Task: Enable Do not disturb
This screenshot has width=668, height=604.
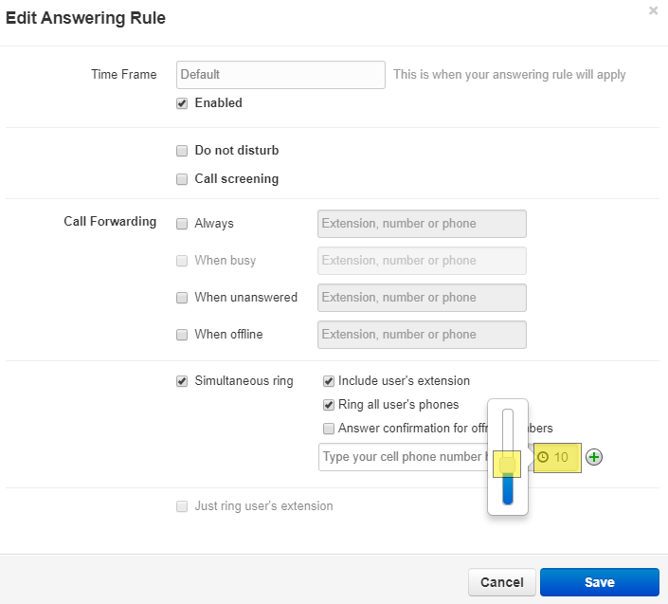Action: 182,151
